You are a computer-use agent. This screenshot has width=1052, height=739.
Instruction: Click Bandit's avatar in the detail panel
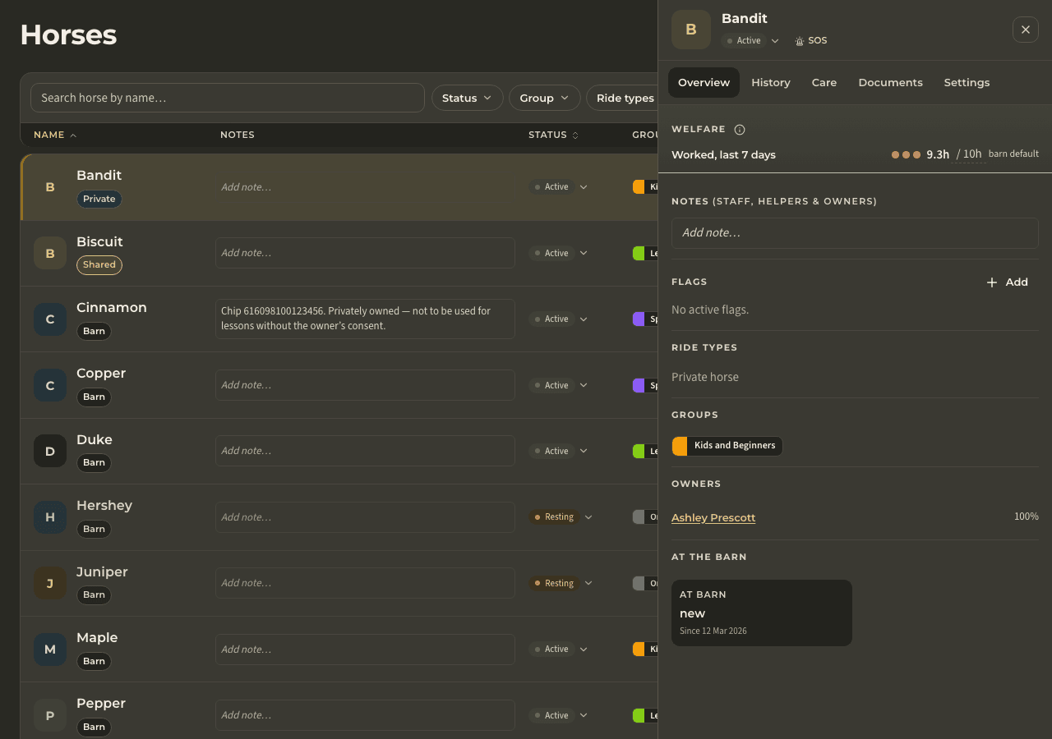coord(691,30)
